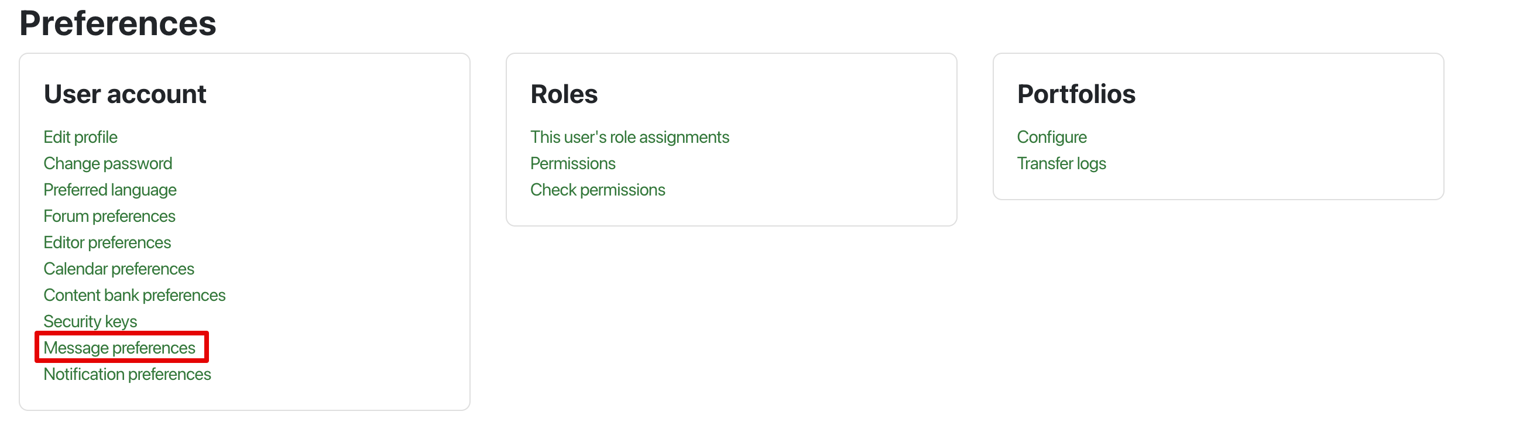Open Notification preferences
1530x425 pixels.
point(127,375)
